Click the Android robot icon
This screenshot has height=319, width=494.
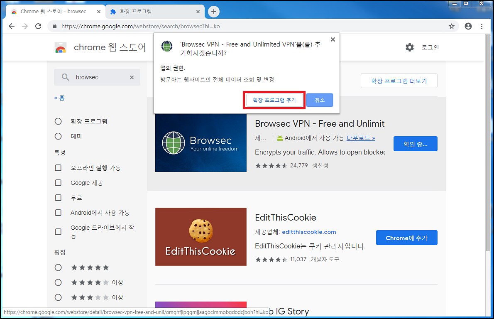[280, 138]
